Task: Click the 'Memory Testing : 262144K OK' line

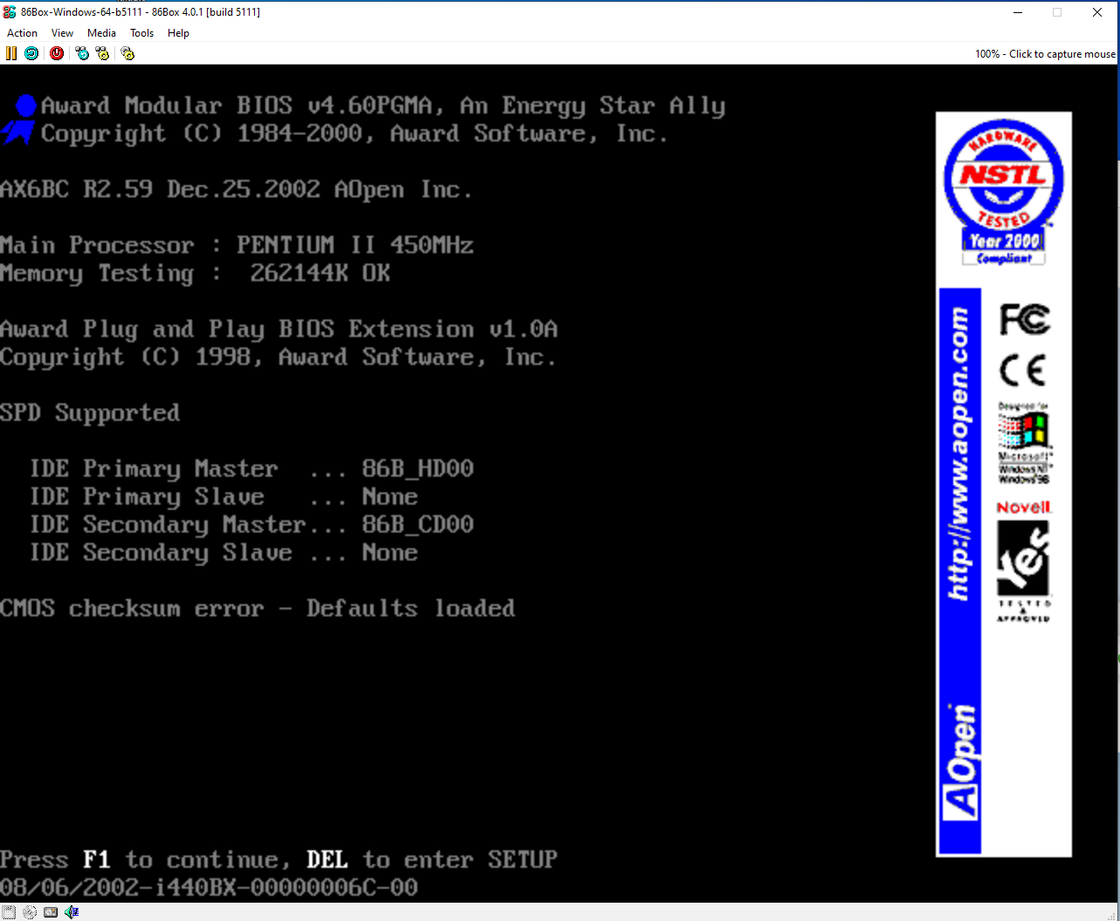Action: coord(196,273)
